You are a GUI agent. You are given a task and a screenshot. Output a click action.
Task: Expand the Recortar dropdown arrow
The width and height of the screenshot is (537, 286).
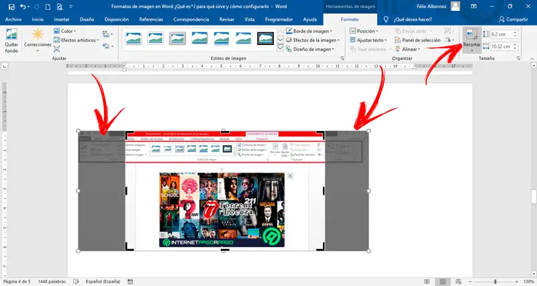[472, 50]
